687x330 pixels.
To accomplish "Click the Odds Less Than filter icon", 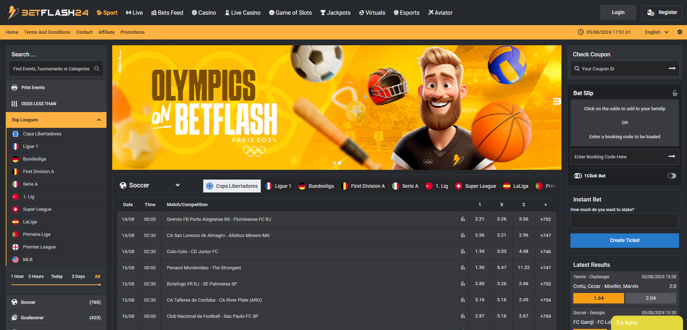I will tap(14, 104).
